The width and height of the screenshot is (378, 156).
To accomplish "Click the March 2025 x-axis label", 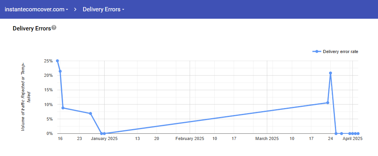I will (x=267, y=138).
